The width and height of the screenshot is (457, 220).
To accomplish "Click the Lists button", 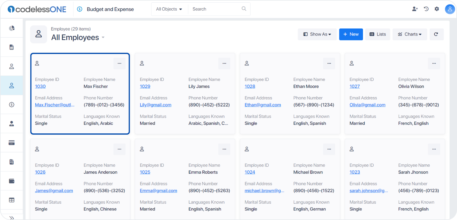I will point(378,34).
